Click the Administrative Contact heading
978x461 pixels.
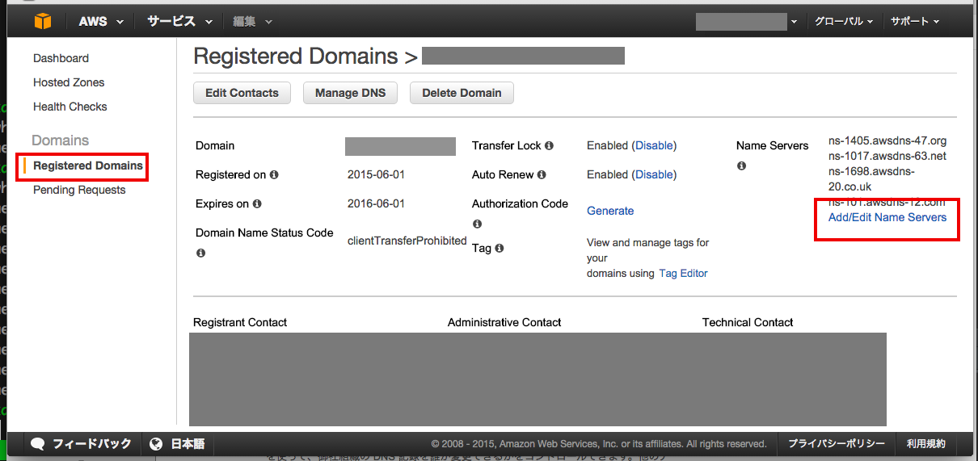click(504, 322)
